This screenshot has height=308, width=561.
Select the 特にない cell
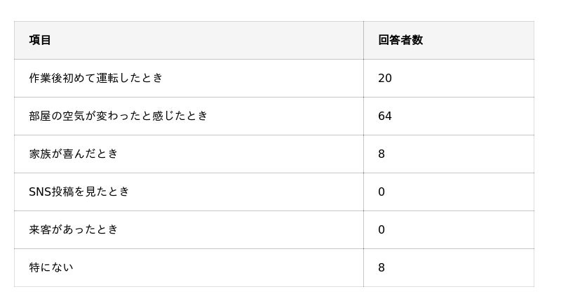point(51,267)
